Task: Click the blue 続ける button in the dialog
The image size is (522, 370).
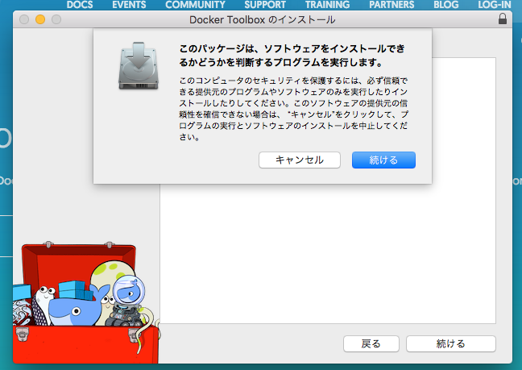Action: coord(383,160)
